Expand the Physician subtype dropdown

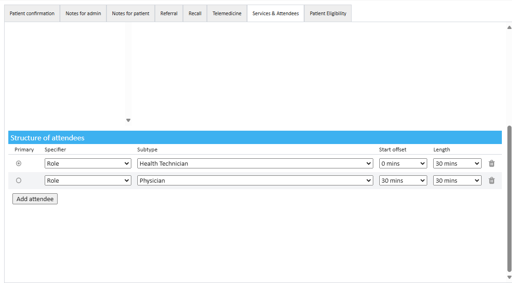(255, 180)
